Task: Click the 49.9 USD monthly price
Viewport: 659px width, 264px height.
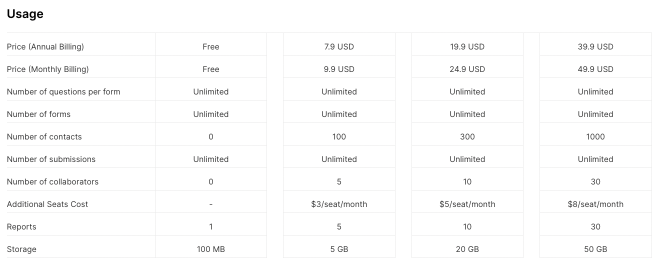Action: point(595,69)
